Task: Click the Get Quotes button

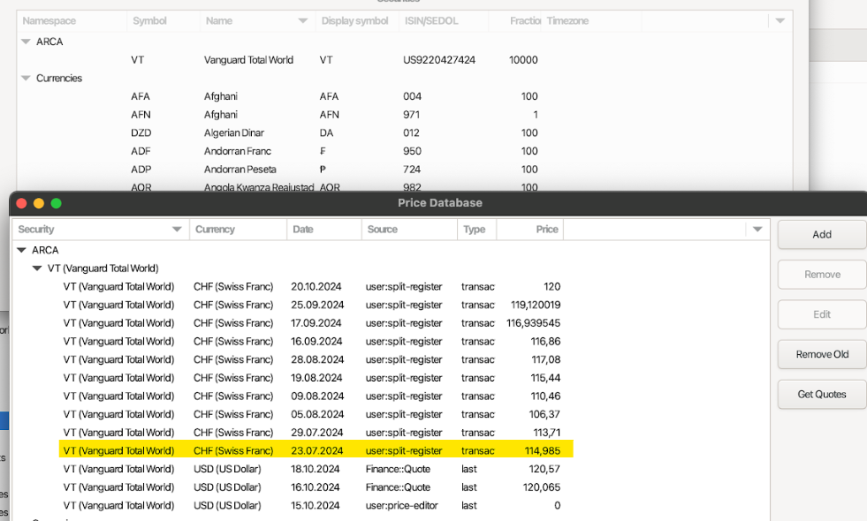Action: [x=822, y=394]
